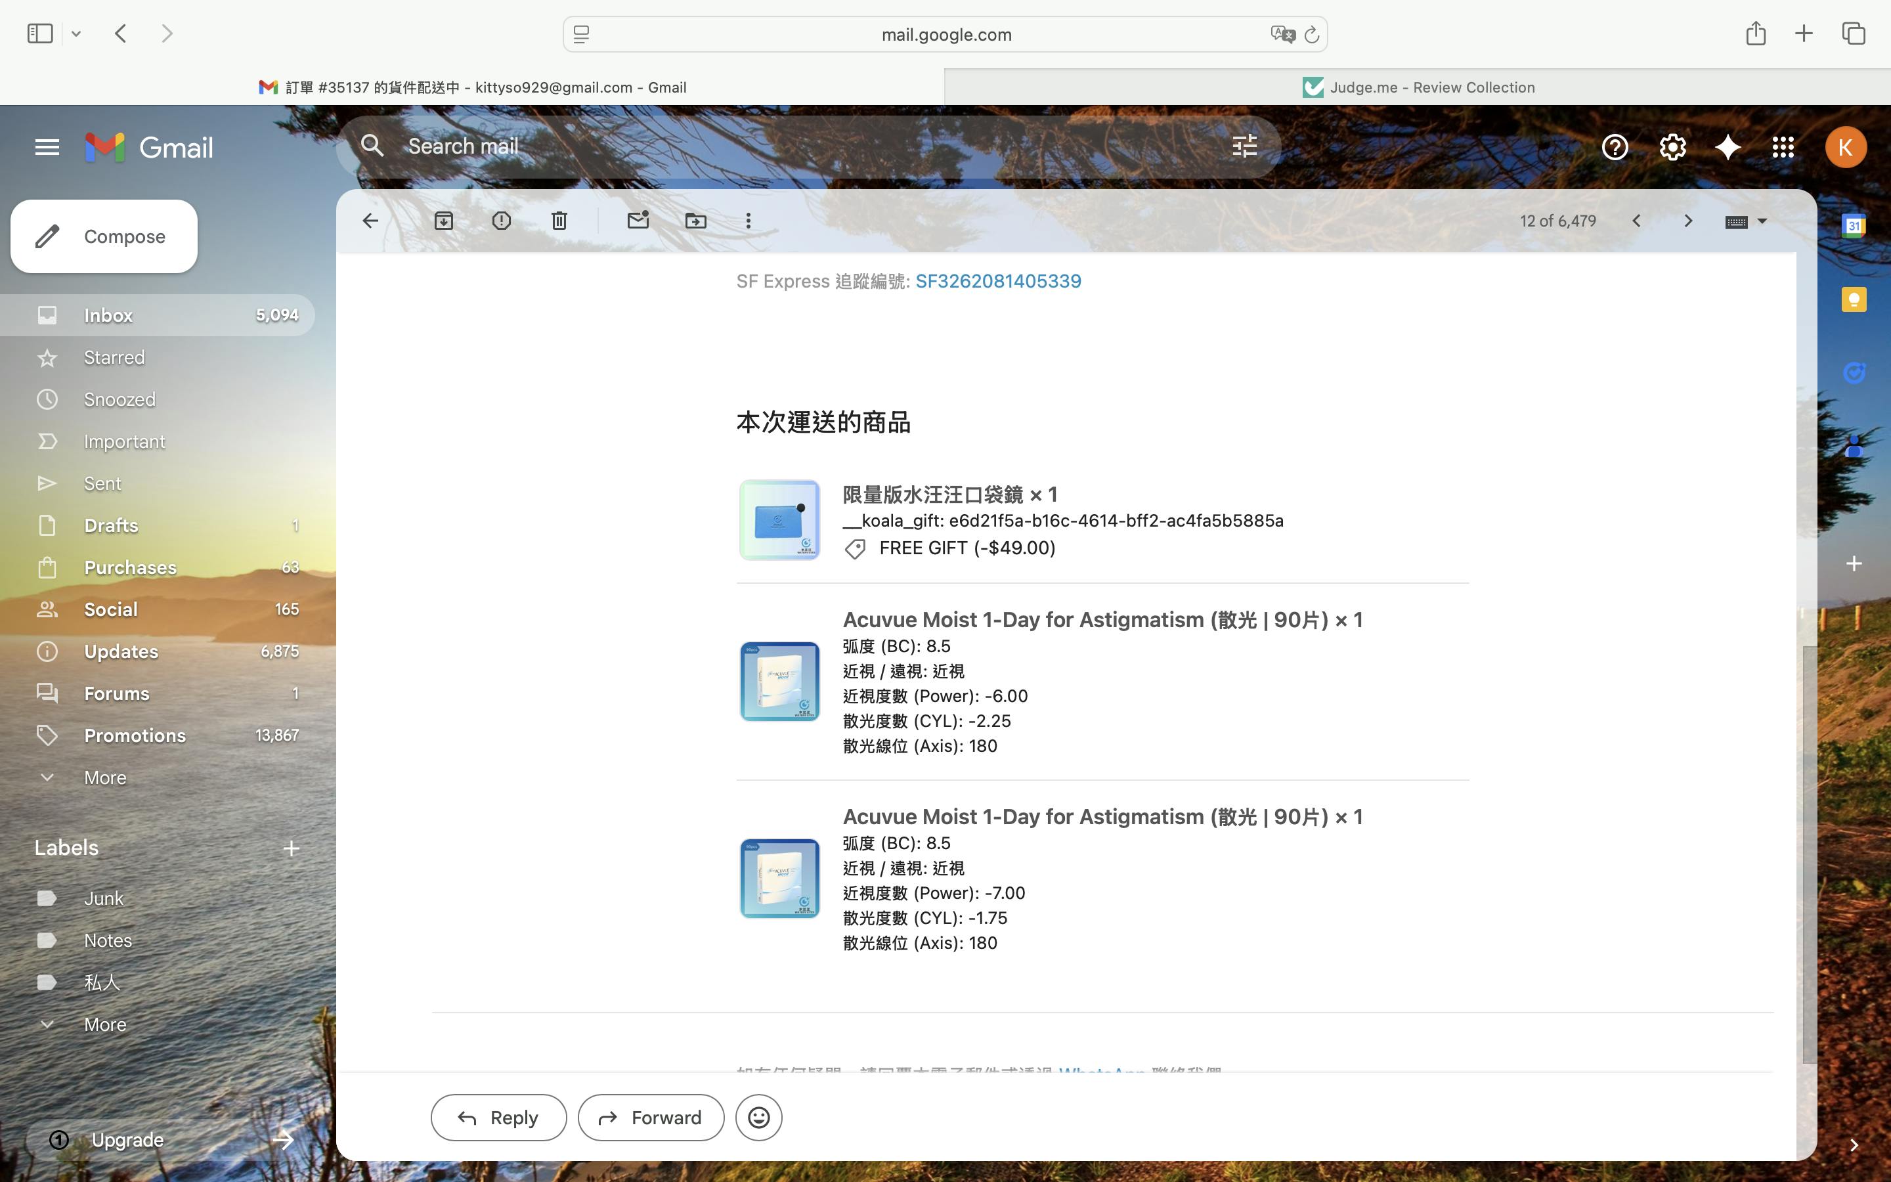This screenshot has height=1182, width=1891.
Task: Archive this email using the toolbar icon
Action: [x=443, y=221]
